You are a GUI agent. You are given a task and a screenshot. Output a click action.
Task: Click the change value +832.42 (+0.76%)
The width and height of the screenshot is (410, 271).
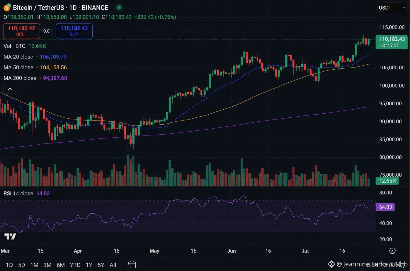(x=155, y=17)
